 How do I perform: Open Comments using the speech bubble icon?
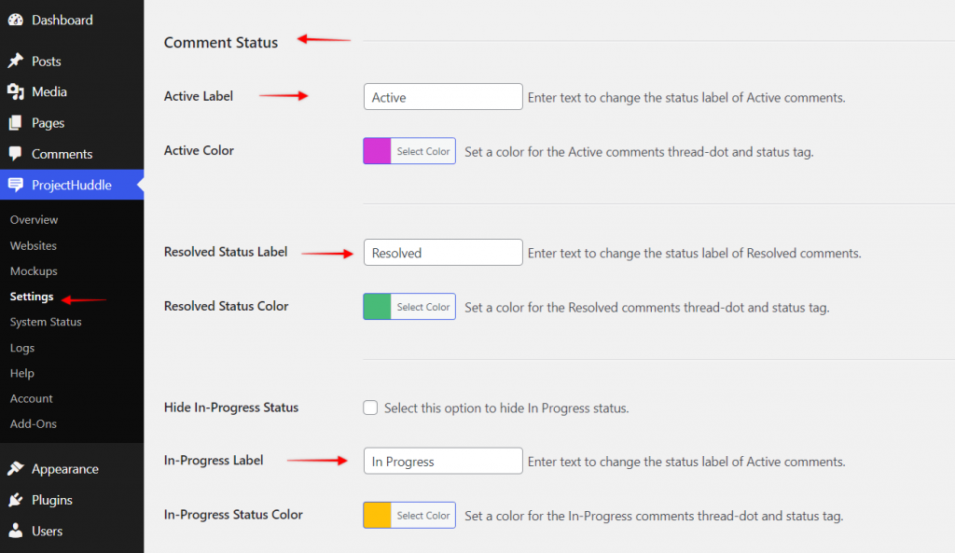click(13, 154)
